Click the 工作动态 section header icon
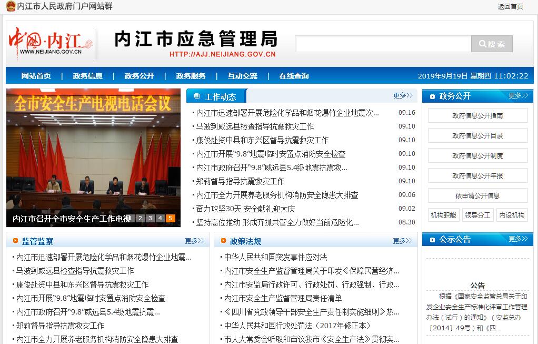 tap(197, 96)
